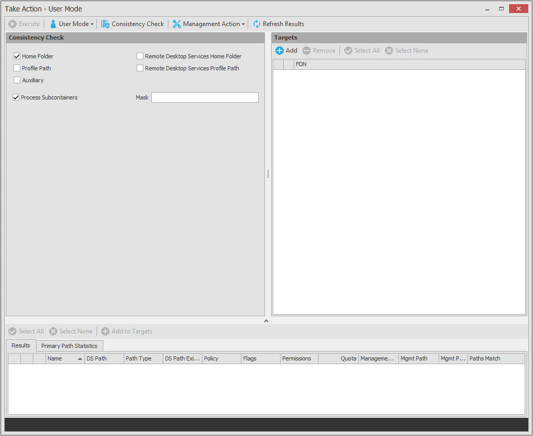Click the Execute play icon

(x=13, y=24)
